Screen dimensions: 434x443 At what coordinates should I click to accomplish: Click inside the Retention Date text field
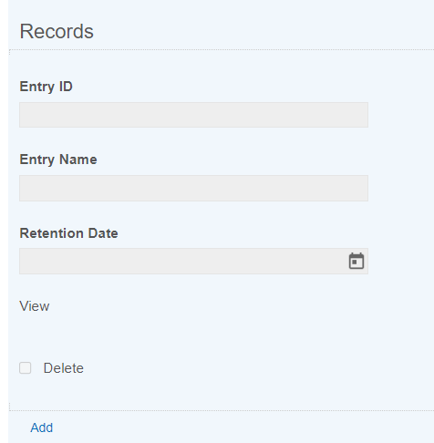tap(182, 261)
